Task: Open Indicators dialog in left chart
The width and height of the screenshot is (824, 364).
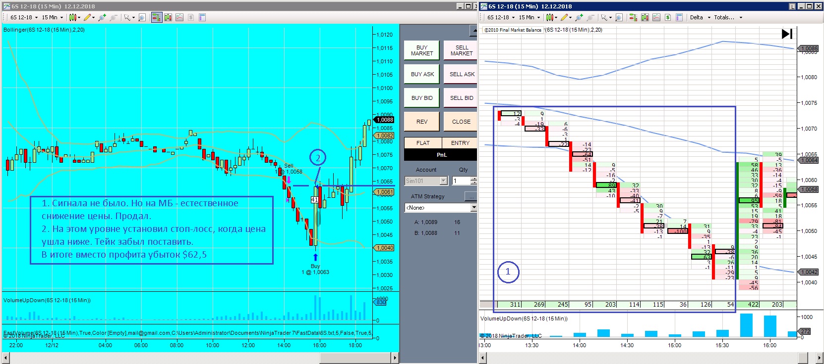Action: click(x=179, y=17)
